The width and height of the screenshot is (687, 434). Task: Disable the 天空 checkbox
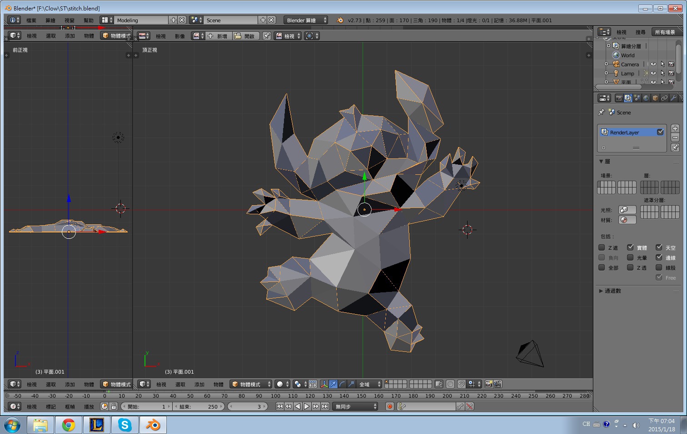coord(659,247)
